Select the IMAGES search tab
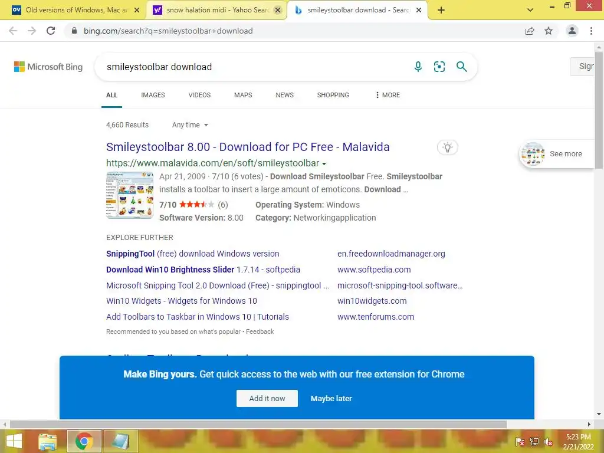 [153, 95]
